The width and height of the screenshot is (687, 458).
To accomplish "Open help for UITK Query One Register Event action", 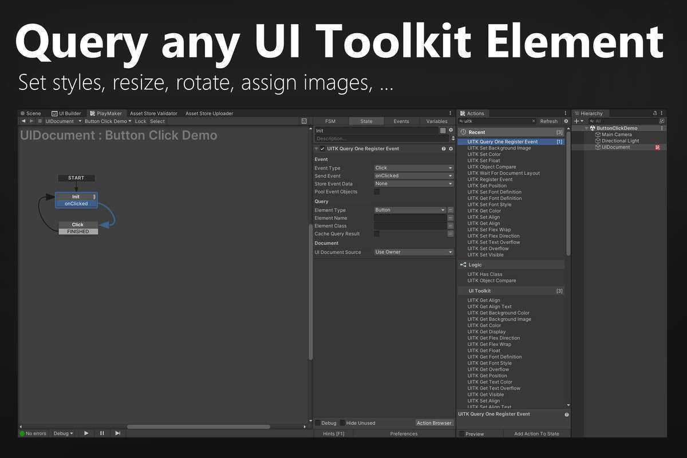I will pyautogui.click(x=443, y=149).
